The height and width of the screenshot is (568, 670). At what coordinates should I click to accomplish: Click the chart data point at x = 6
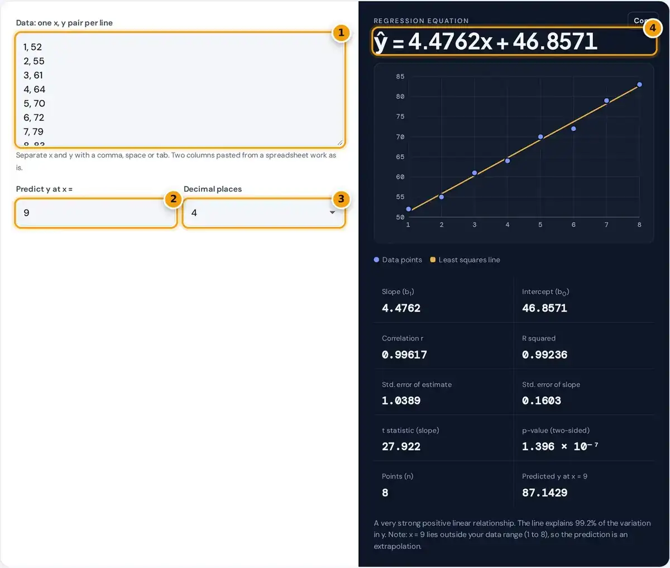573,129
